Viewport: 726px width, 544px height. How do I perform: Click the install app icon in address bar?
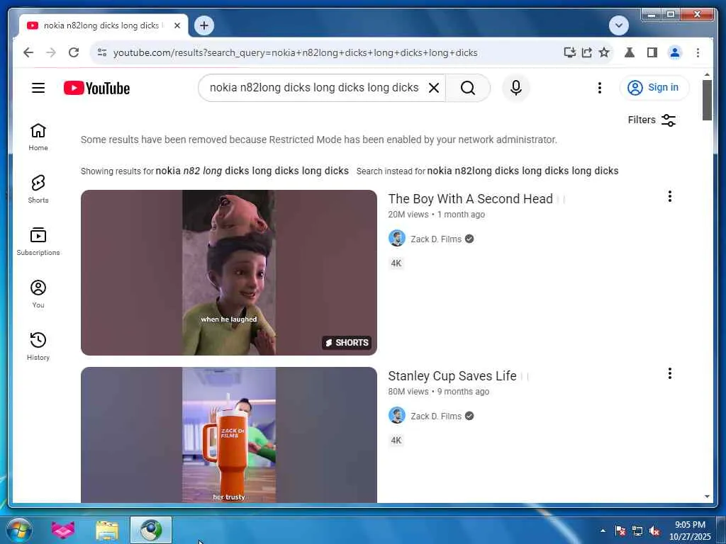click(x=569, y=52)
